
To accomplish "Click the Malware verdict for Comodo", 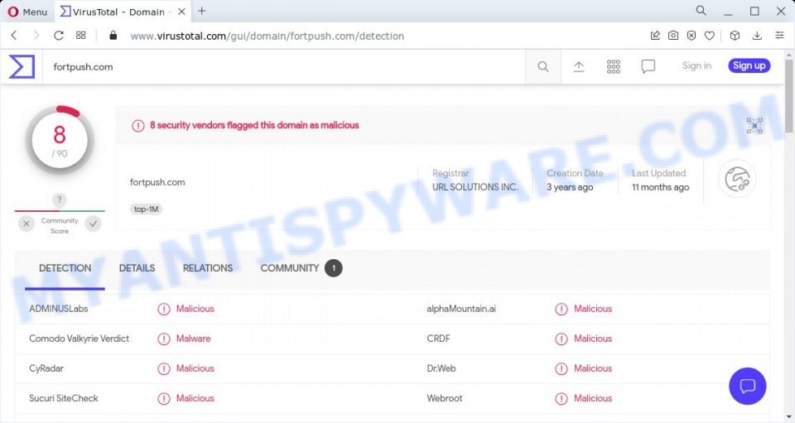I will (193, 339).
